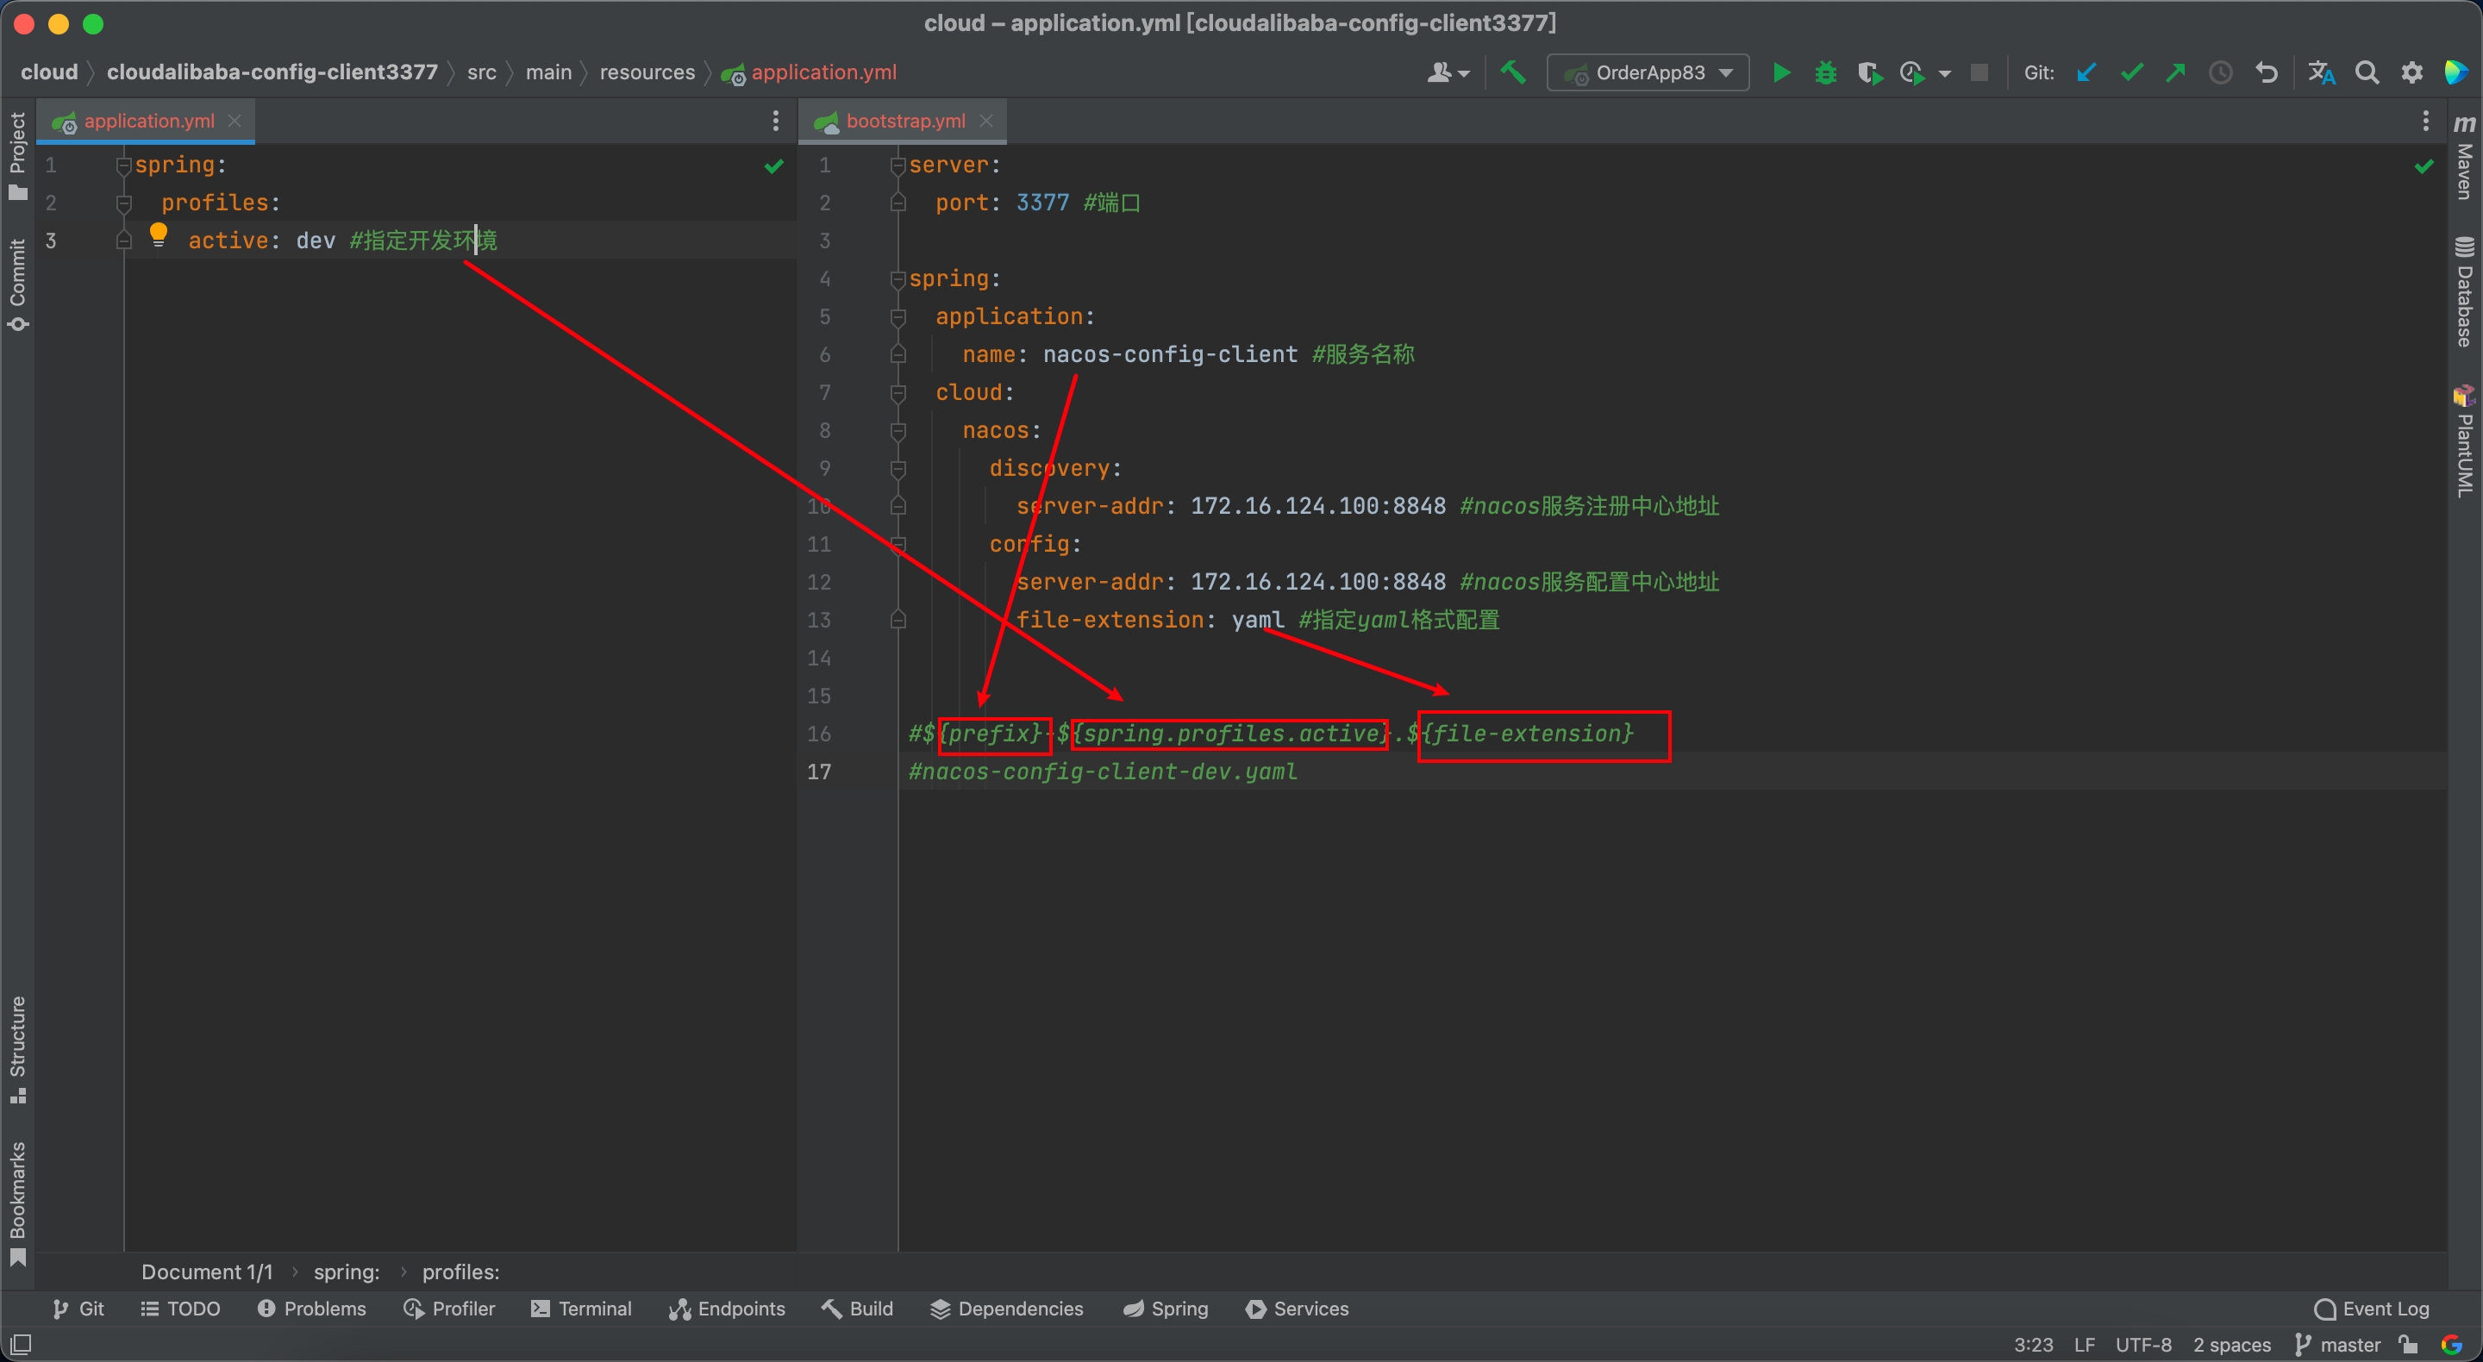
Task: Run with coverage icon
Action: tap(1870, 72)
